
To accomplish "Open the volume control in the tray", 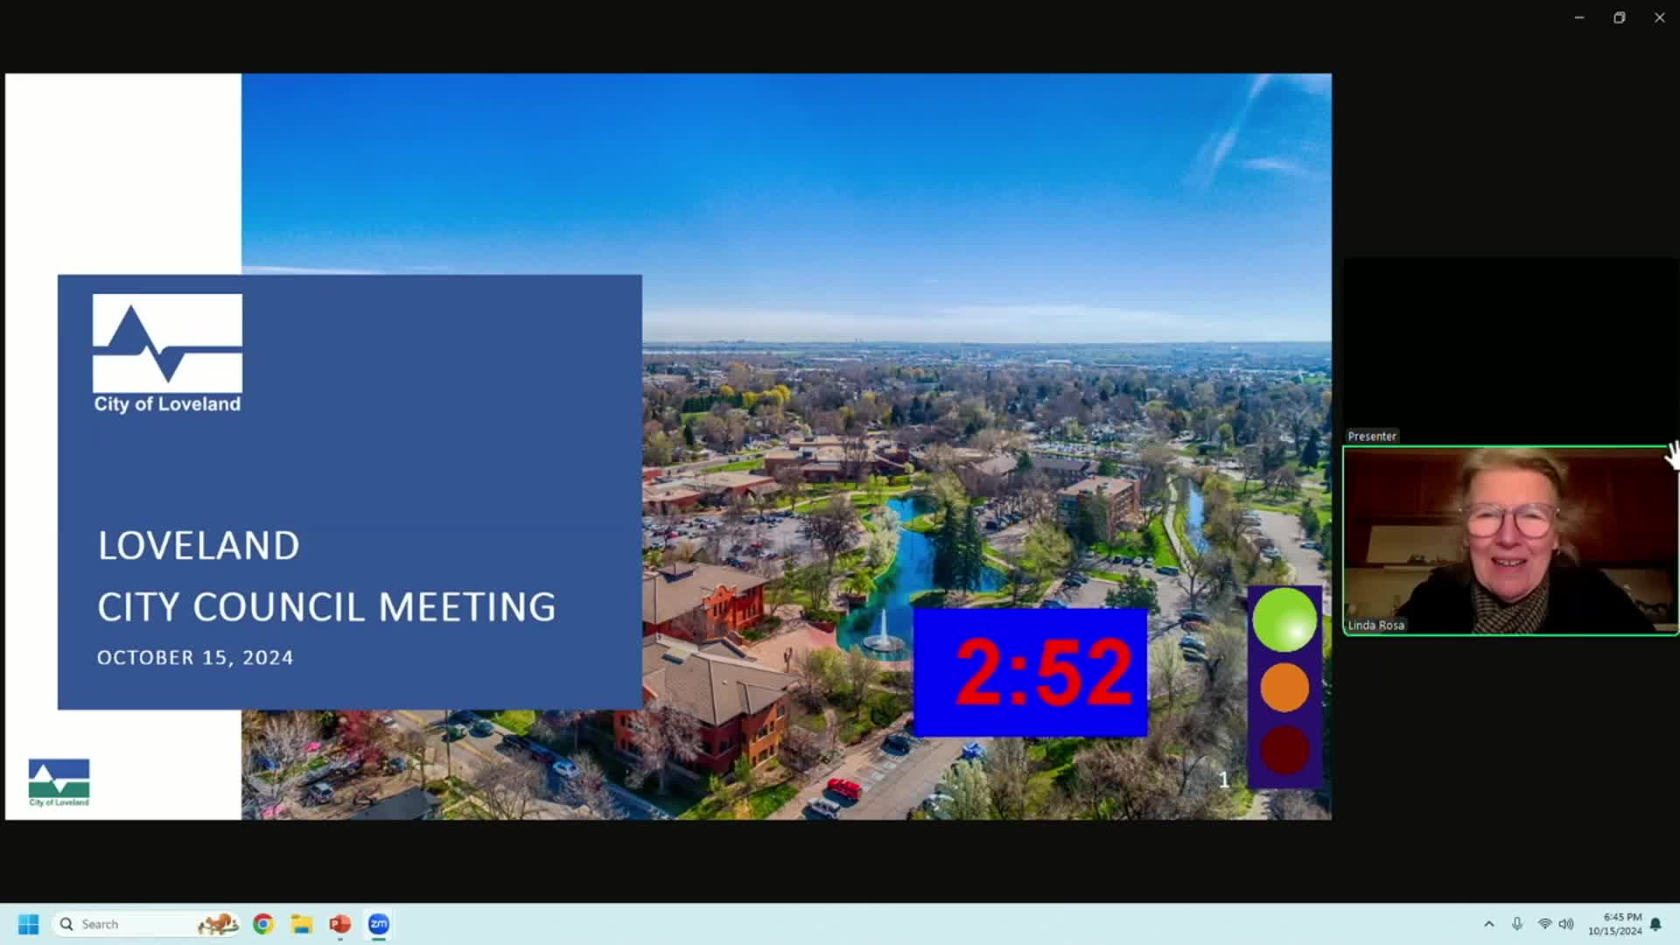I will tap(1566, 924).
